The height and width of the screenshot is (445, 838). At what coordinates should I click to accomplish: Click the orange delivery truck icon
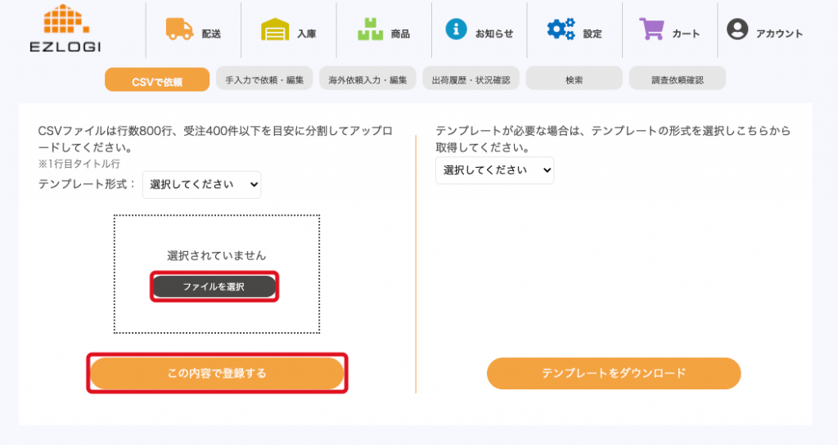coord(179,29)
